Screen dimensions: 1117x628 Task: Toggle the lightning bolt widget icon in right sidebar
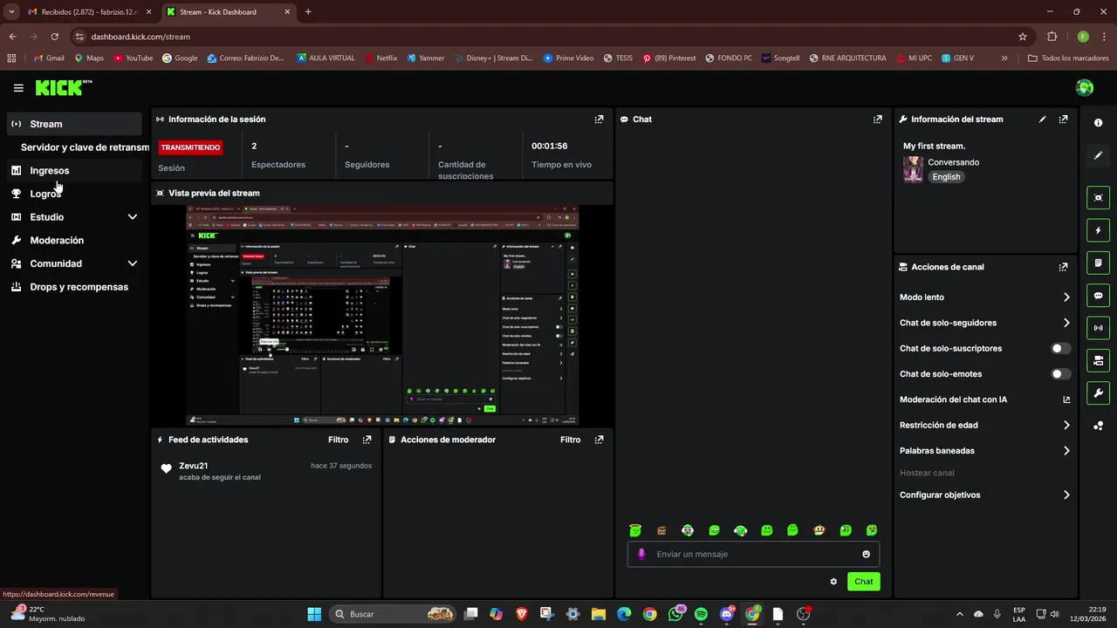[1098, 230]
